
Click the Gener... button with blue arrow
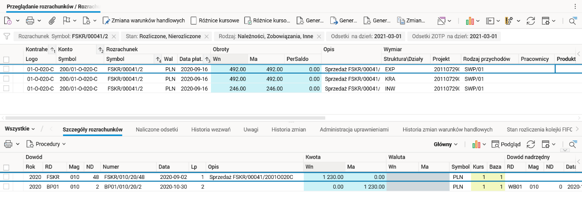(344, 21)
